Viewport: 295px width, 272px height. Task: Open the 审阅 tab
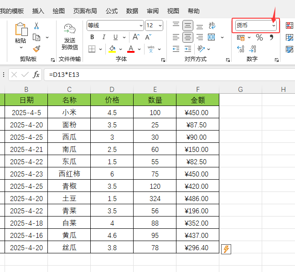click(x=153, y=11)
